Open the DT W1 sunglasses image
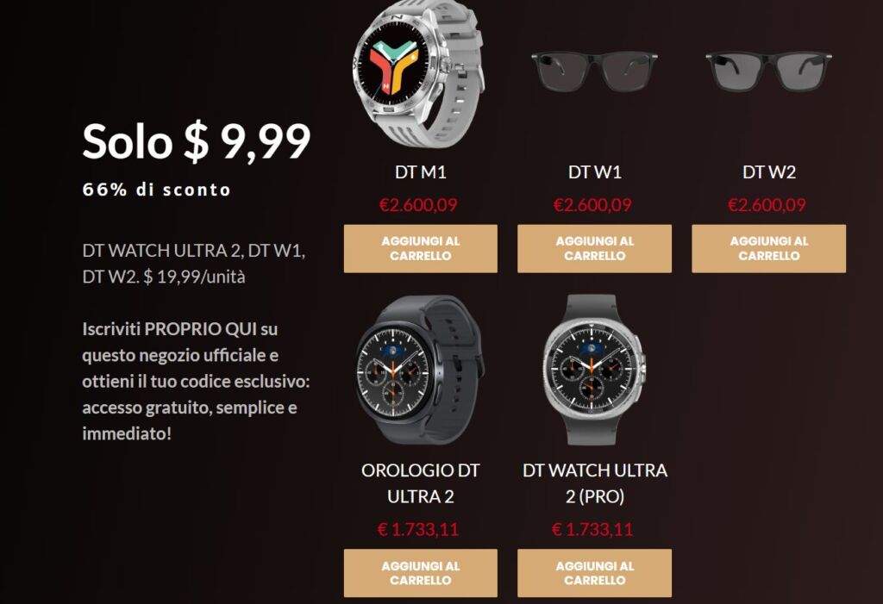 [595, 72]
